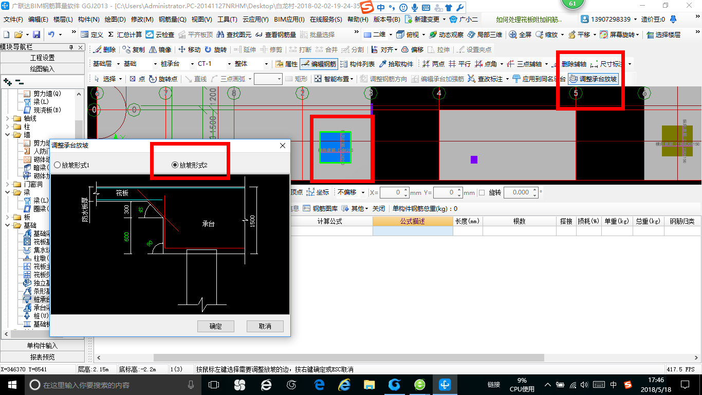Cancel the dialog with 取消

(x=265, y=326)
